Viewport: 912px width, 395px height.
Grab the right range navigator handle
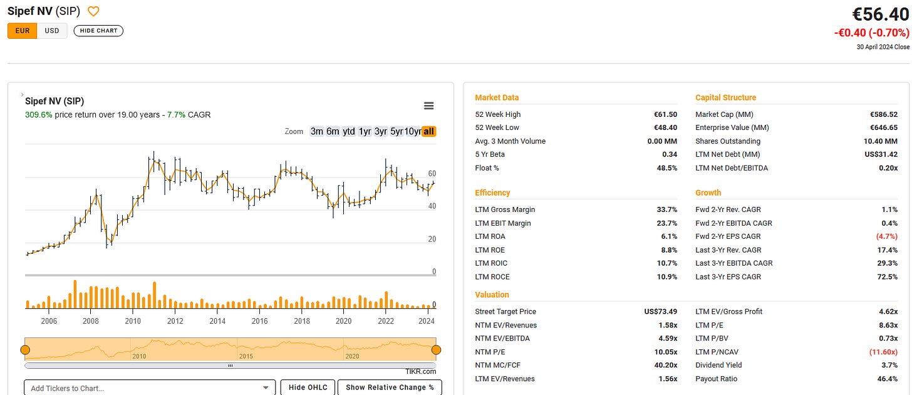pos(436,349)
